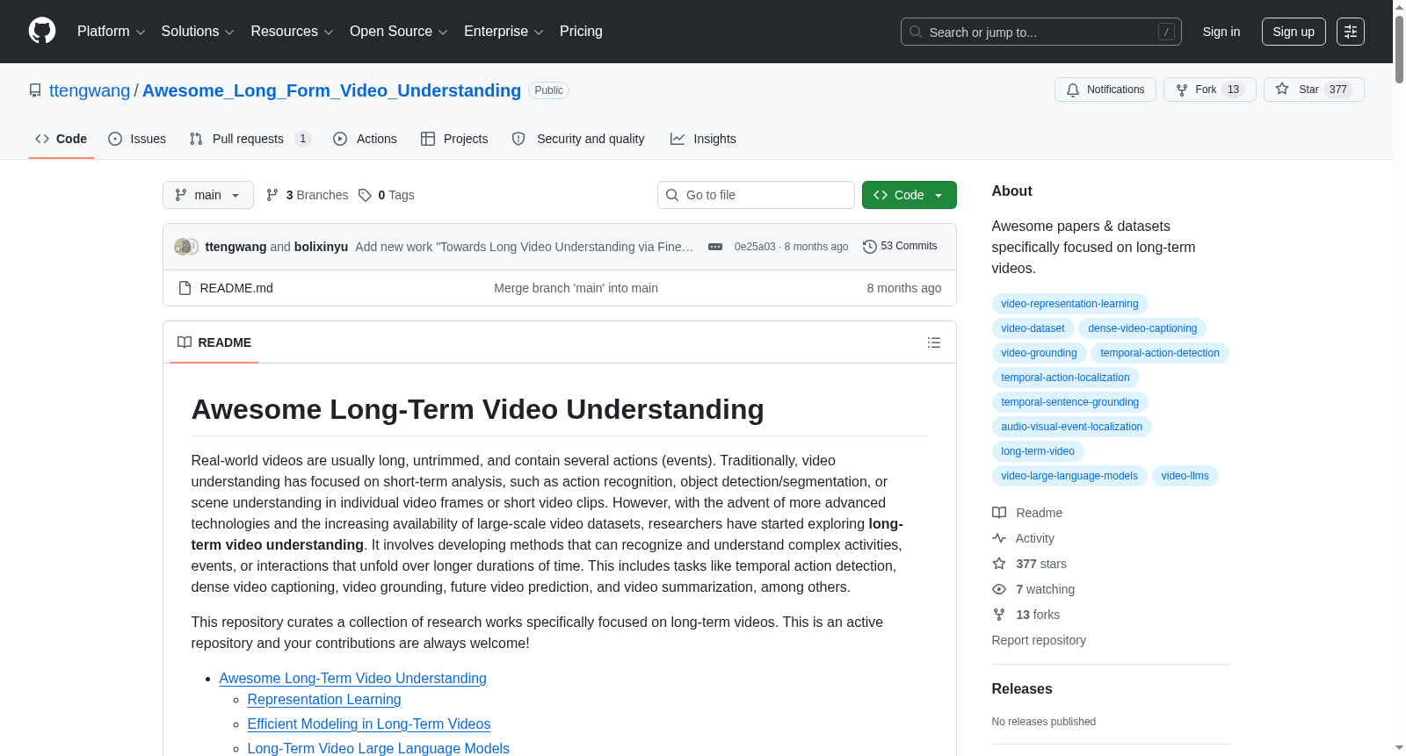Click the Sign up button
The image size is (1406, 756).
tap(1294, 32)
